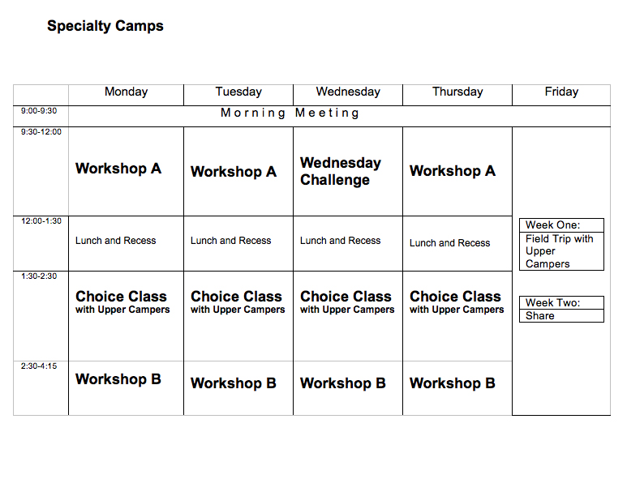
Task: Click the Week Two label on Friday
Action: pos(553,303)
